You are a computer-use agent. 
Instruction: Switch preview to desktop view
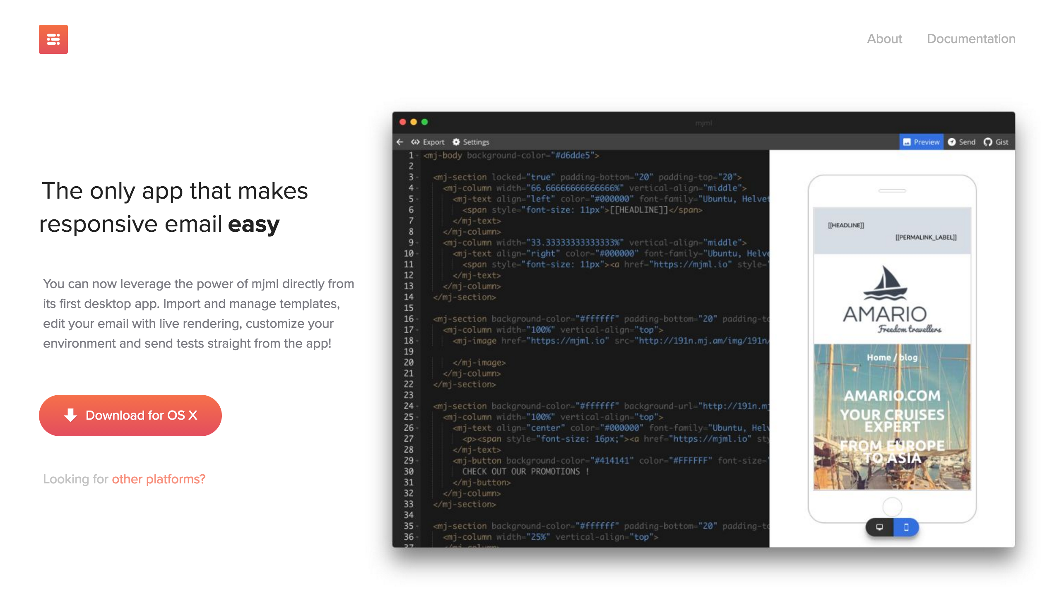pos(879,527)
